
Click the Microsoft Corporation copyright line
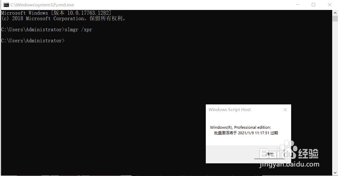(63, 19)
